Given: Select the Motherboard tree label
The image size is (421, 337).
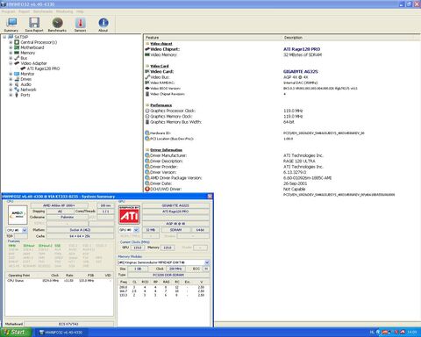Looking at the screenshot, I should tap(32, 47).
